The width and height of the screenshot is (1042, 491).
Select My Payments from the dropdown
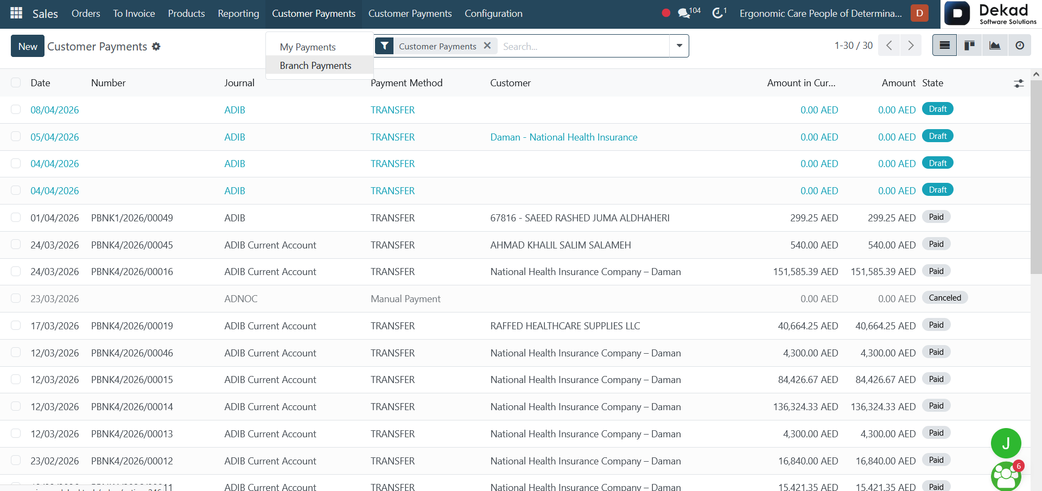(x=320, y=47)
